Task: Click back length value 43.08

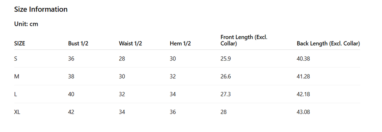Action: (x=303, y=112)
